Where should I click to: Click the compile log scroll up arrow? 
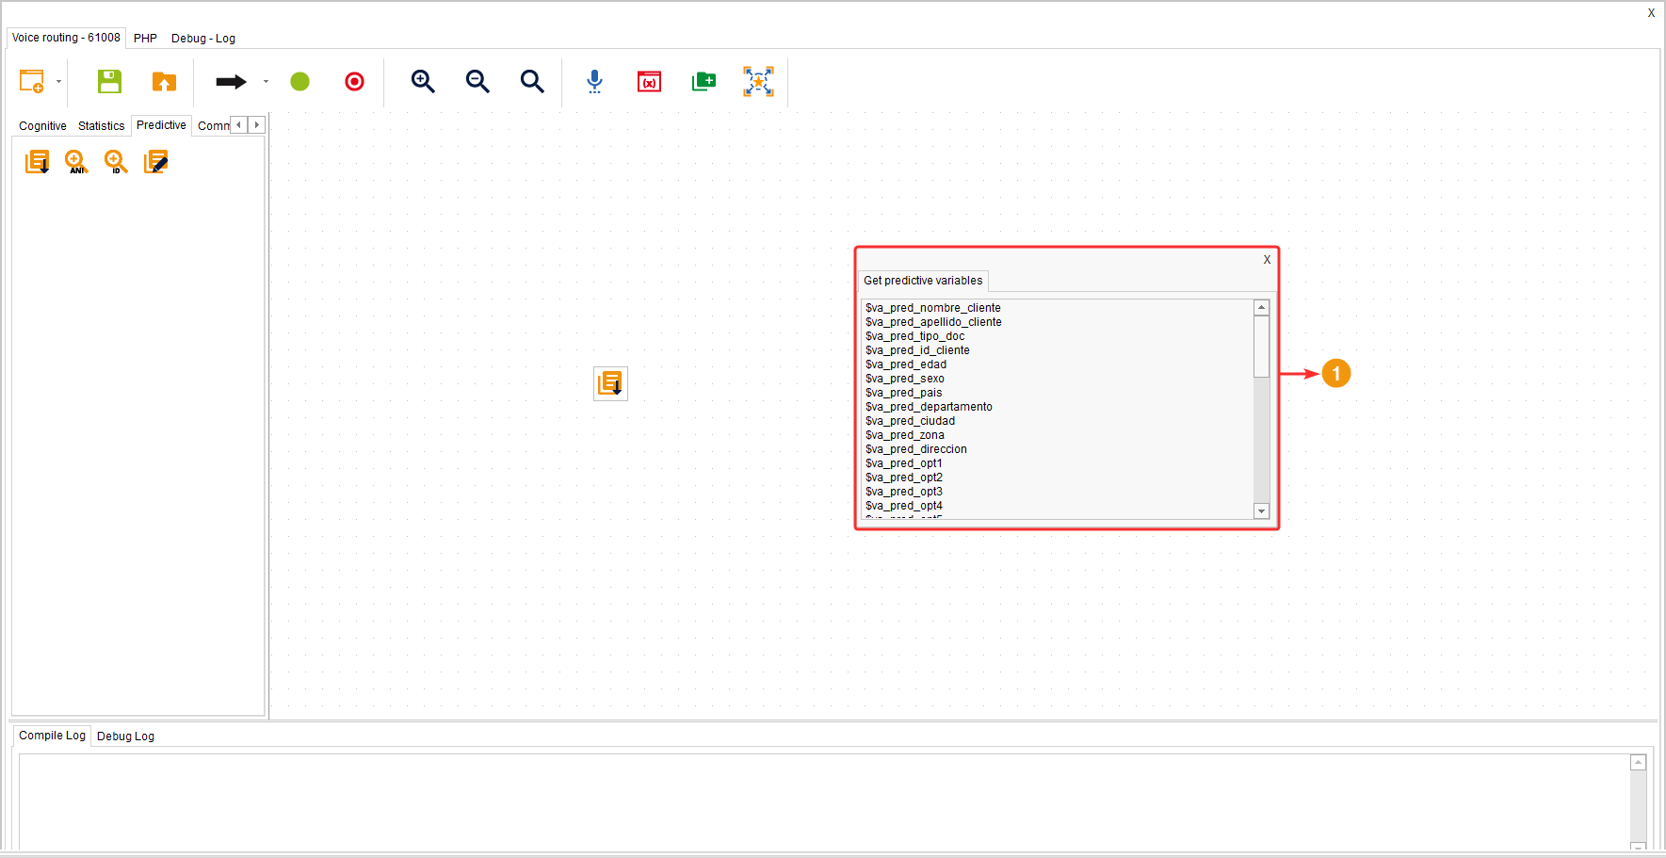pyautogui.click(x=1639, y=762)
